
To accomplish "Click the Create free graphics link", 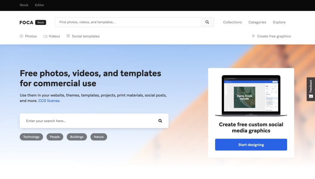I will 271,36.
